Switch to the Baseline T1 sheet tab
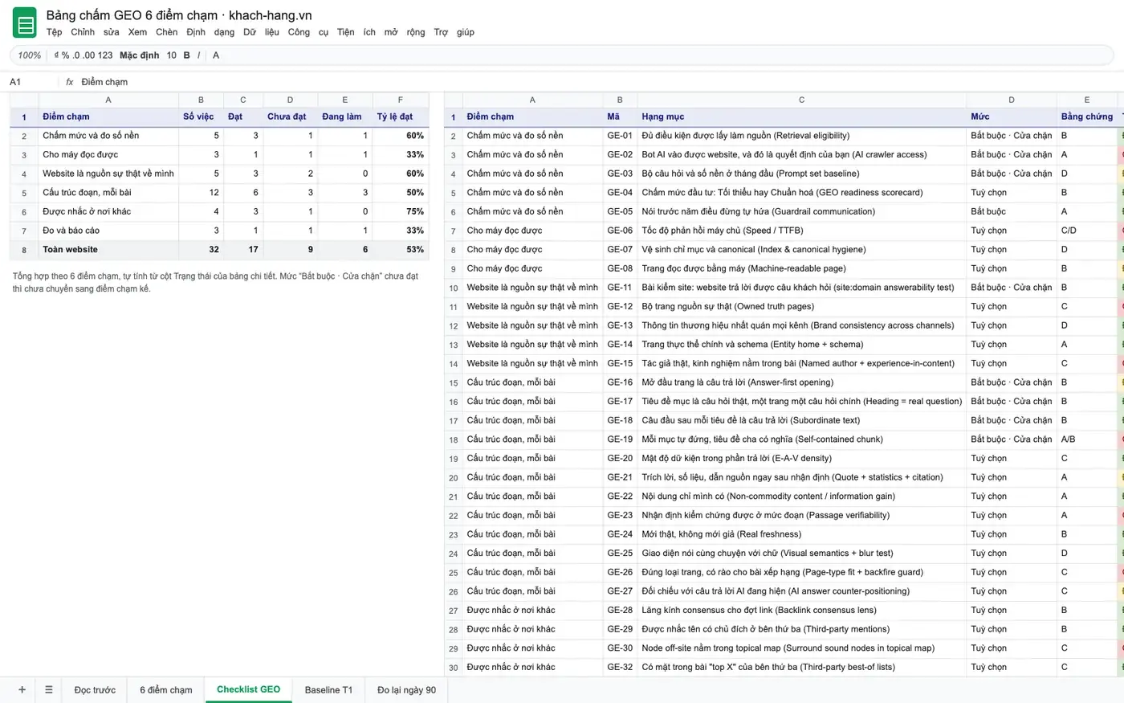 [x=328, y=689]
